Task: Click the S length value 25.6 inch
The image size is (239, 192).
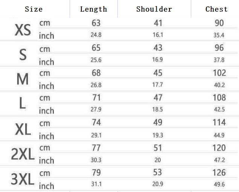Action: coord(96,60)
